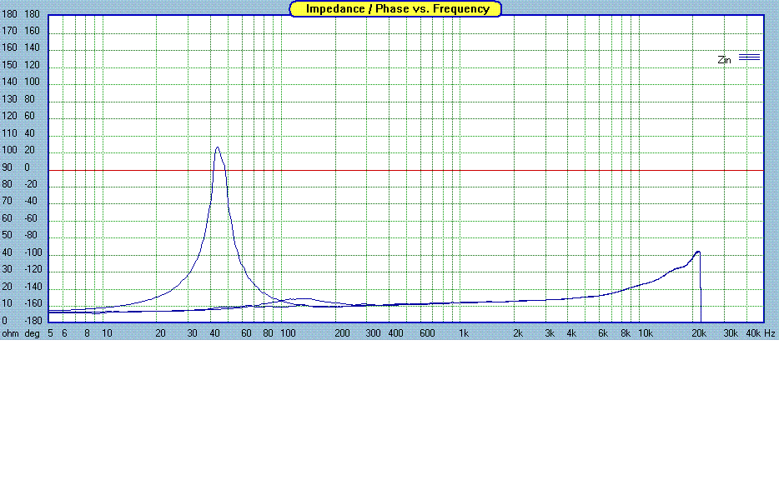This screenshot has height=490, width=779.
Task: Click the '5' label on frequency axis
Action: (x=50, y=333)
